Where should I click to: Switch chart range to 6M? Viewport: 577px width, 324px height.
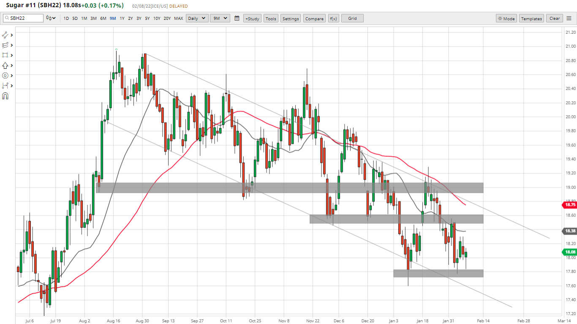[103, 18]
